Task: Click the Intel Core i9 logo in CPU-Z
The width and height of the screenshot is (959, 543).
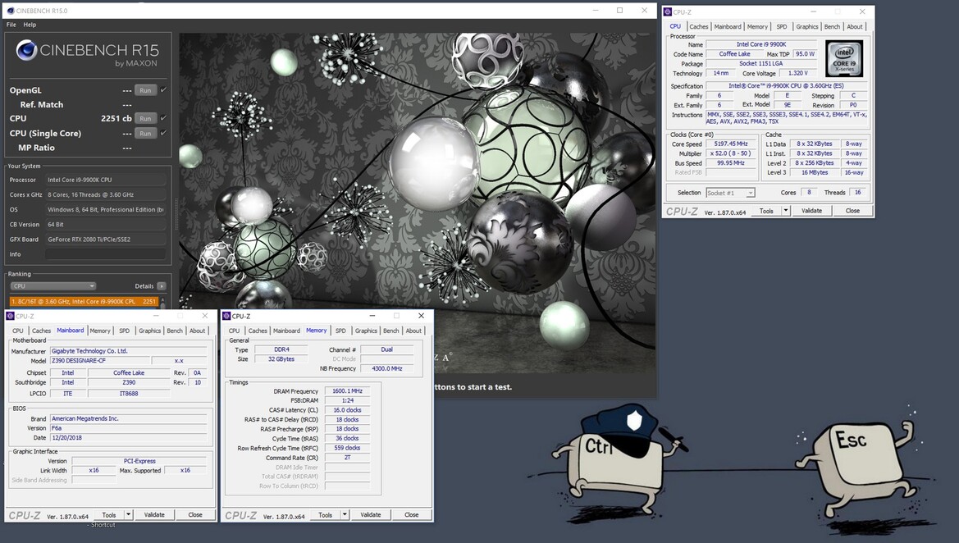Action: tap(844, 59)
